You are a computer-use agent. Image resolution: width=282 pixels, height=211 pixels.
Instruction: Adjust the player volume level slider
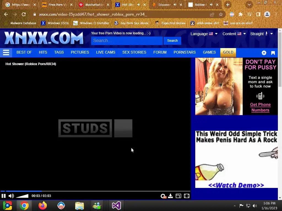(x=22, y=196)
